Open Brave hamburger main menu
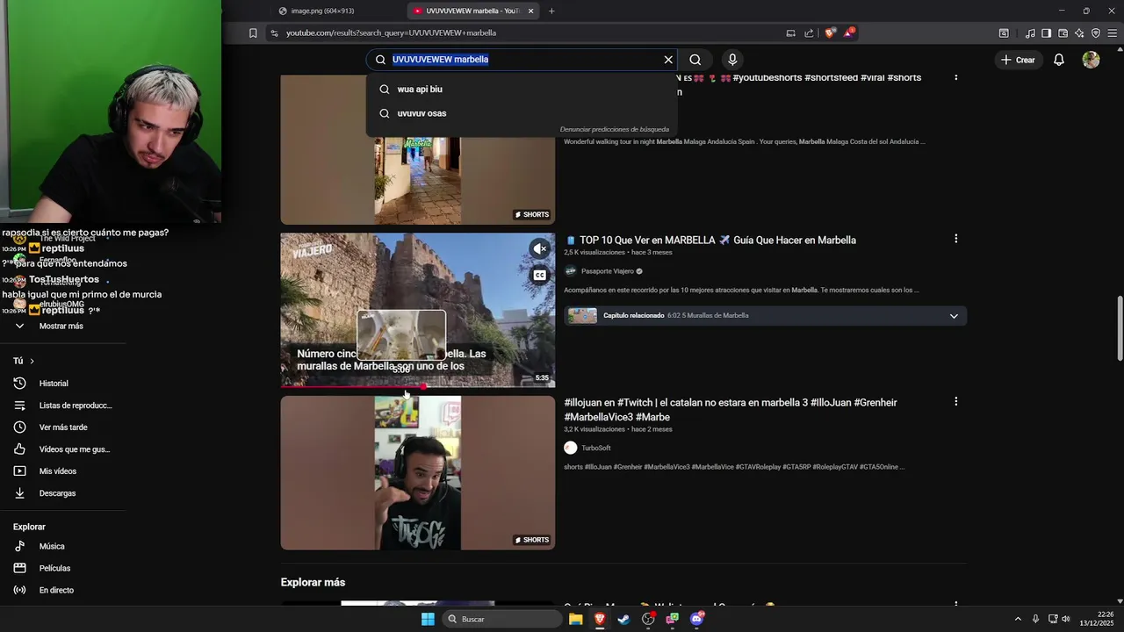The image size is (1124, 632). (1113, 33)
